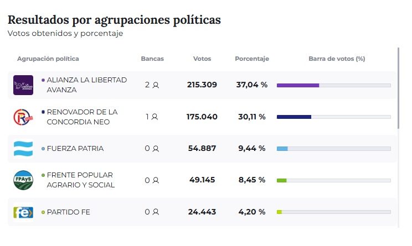Click the purple vote bar for Libertad Avanza
This screenshot has width=412, height=246.
298,85
